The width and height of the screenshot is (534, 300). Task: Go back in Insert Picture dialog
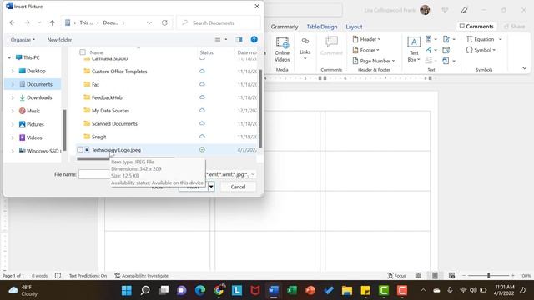[x=13, y=22]
